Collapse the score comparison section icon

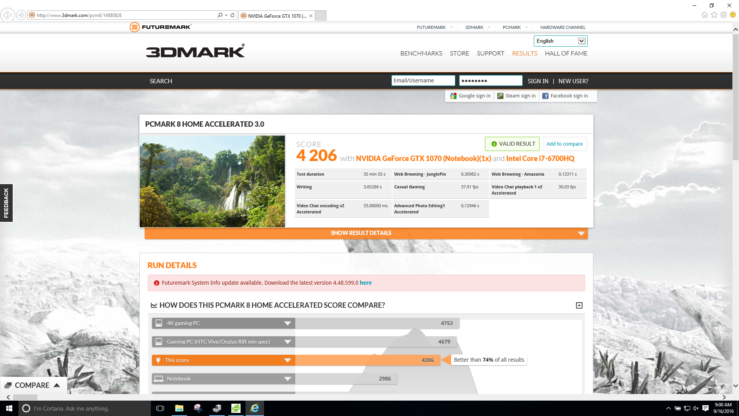point(579,305)
